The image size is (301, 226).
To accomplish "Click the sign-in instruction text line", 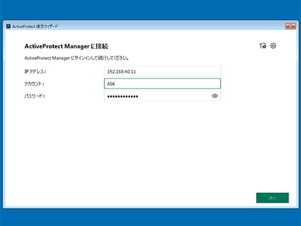I will pos(77,58).
